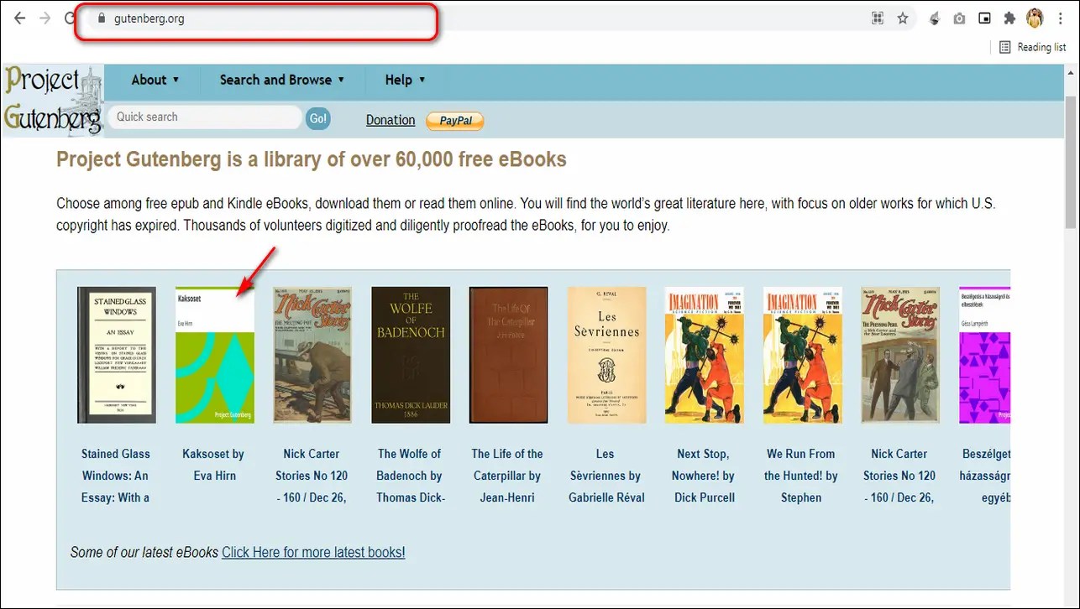
Task: Bookmark this page with the star icon
Action: click(x=903, y=18)
